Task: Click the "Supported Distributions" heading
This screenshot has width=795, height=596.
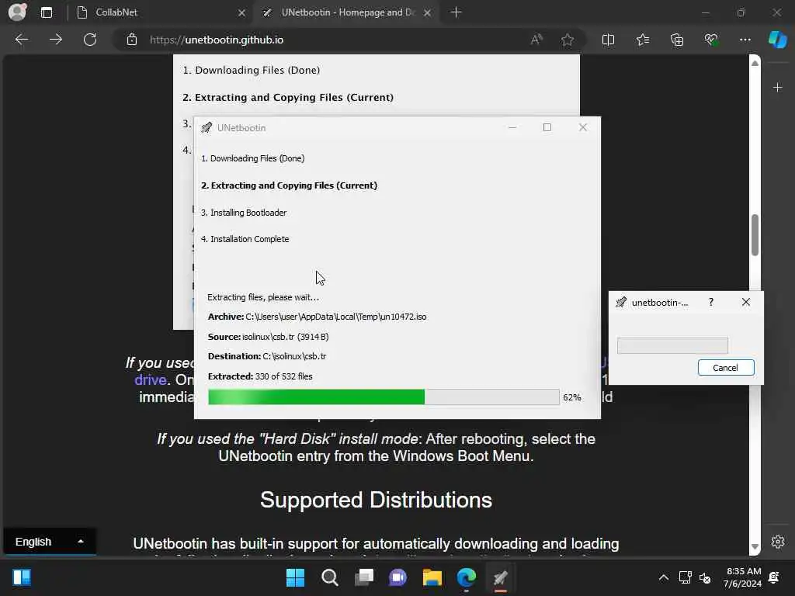Action: (377, 500)
